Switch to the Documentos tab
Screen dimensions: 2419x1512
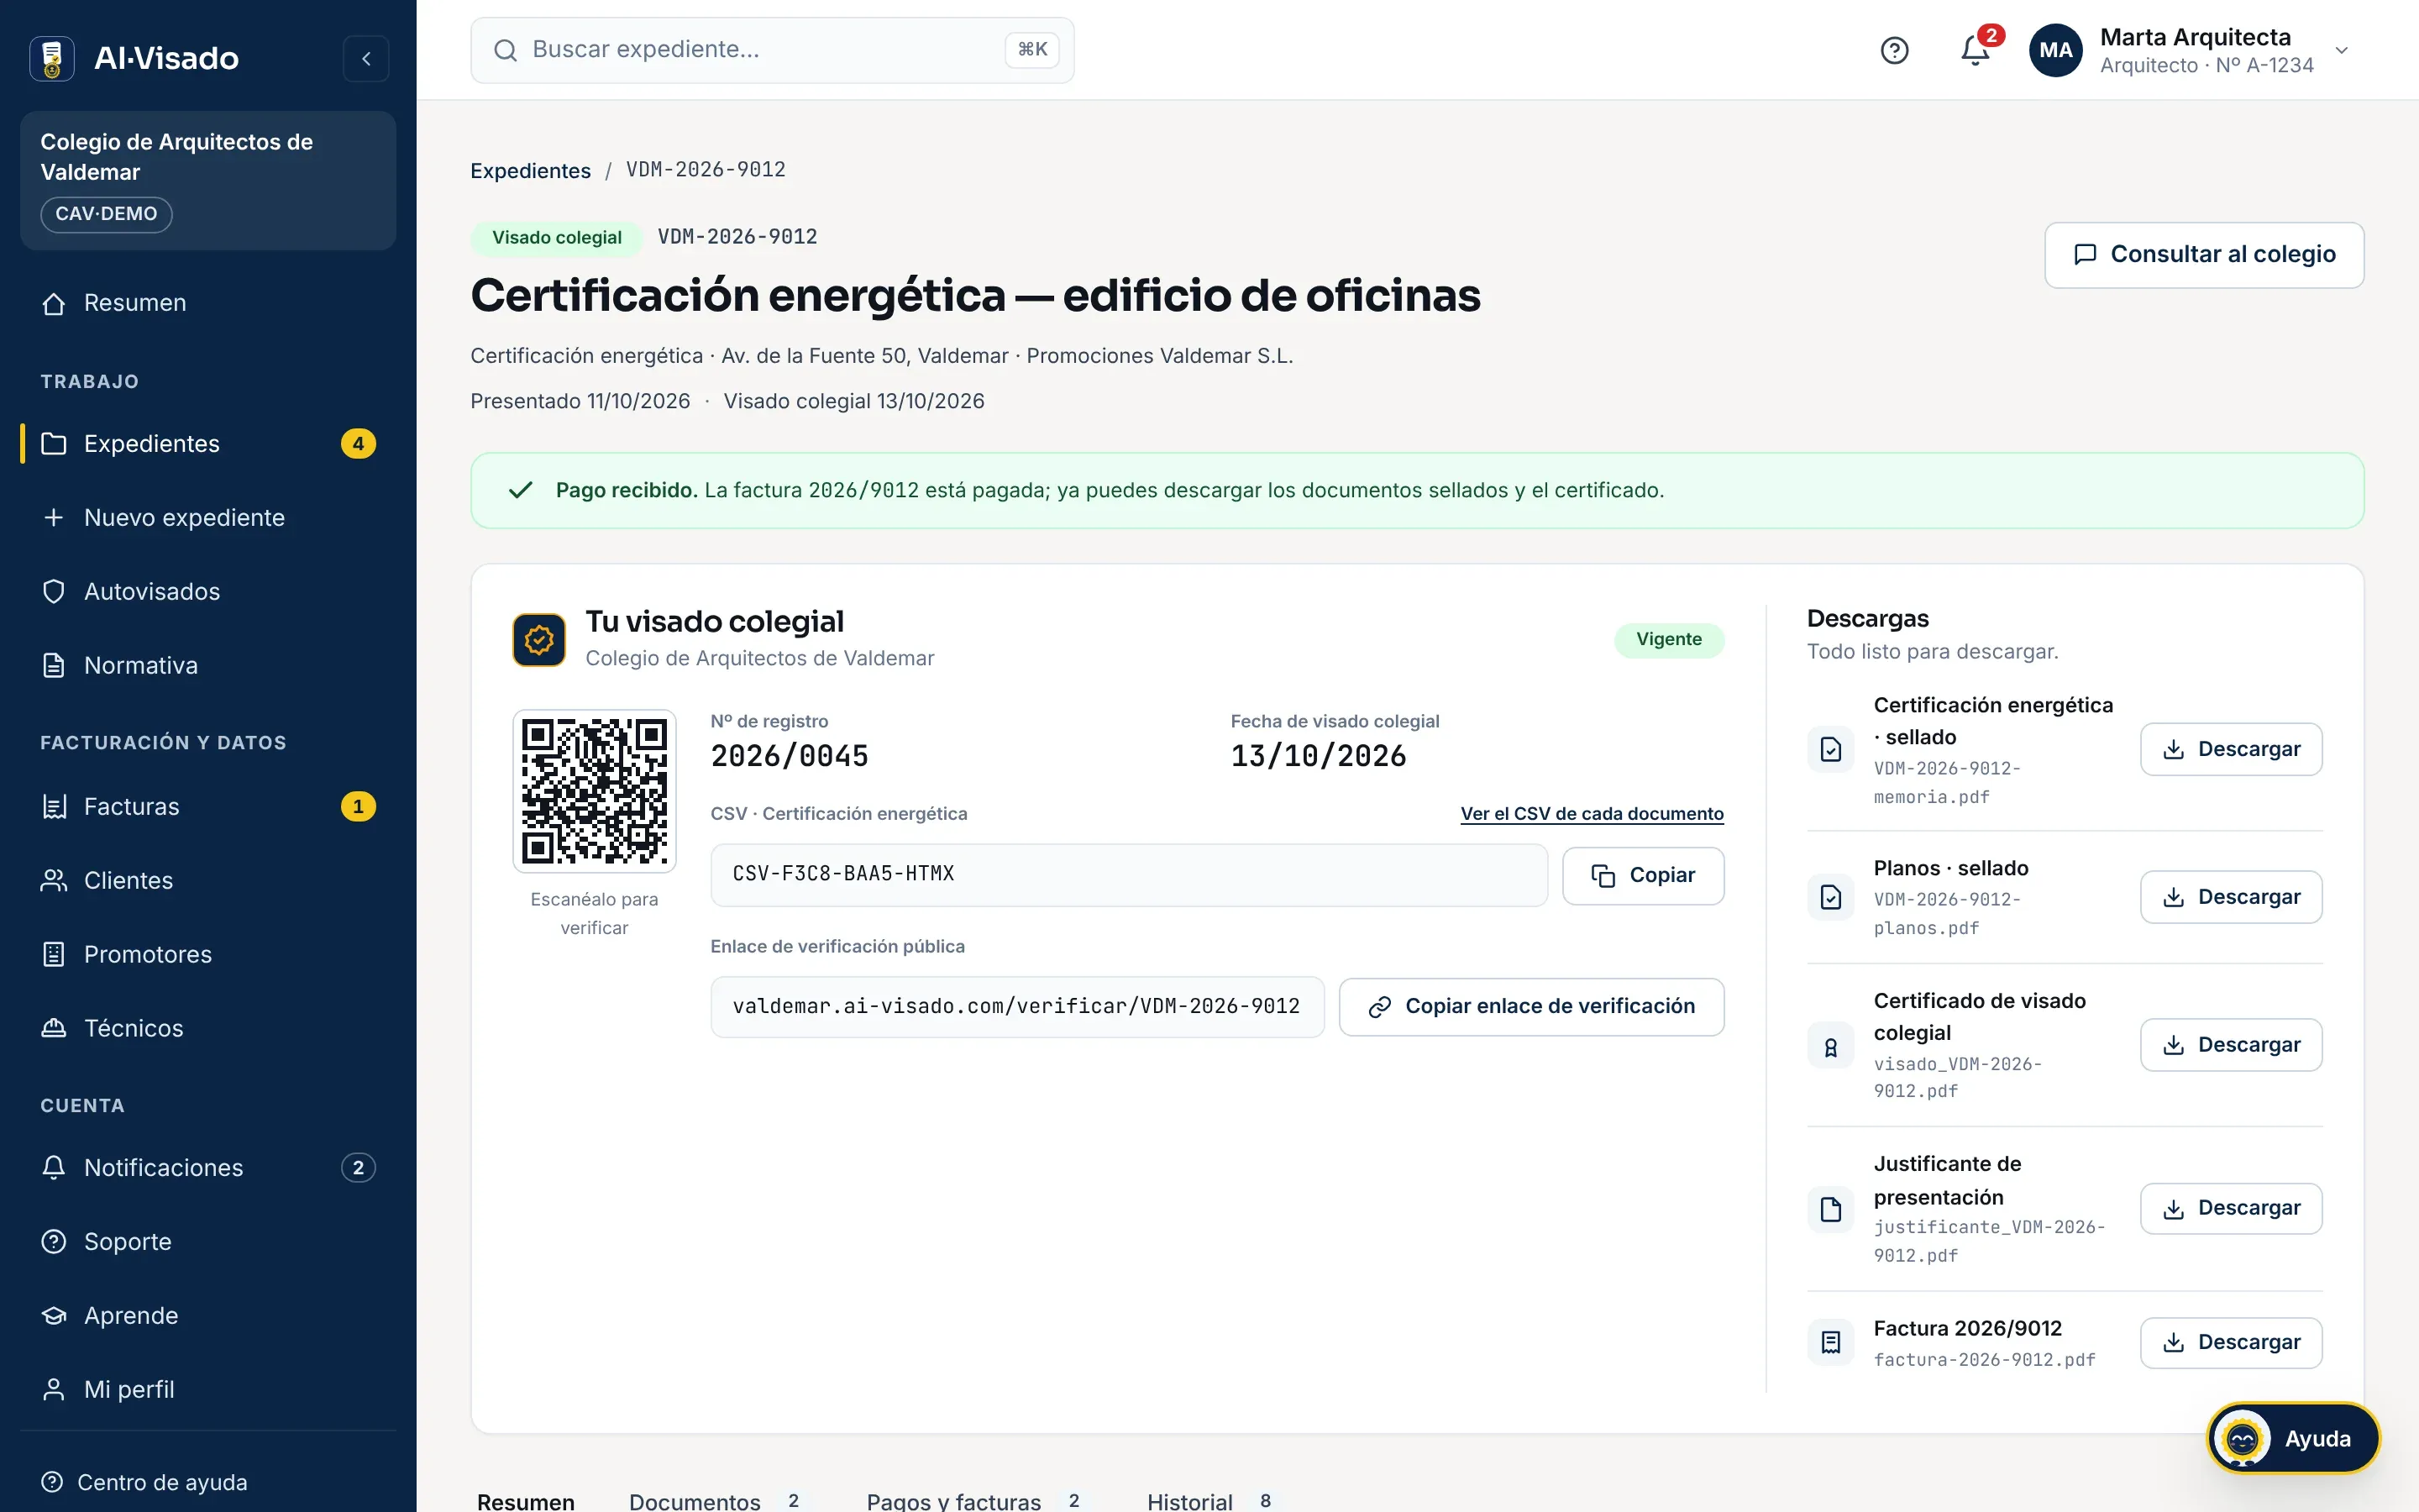[715, 1501]
